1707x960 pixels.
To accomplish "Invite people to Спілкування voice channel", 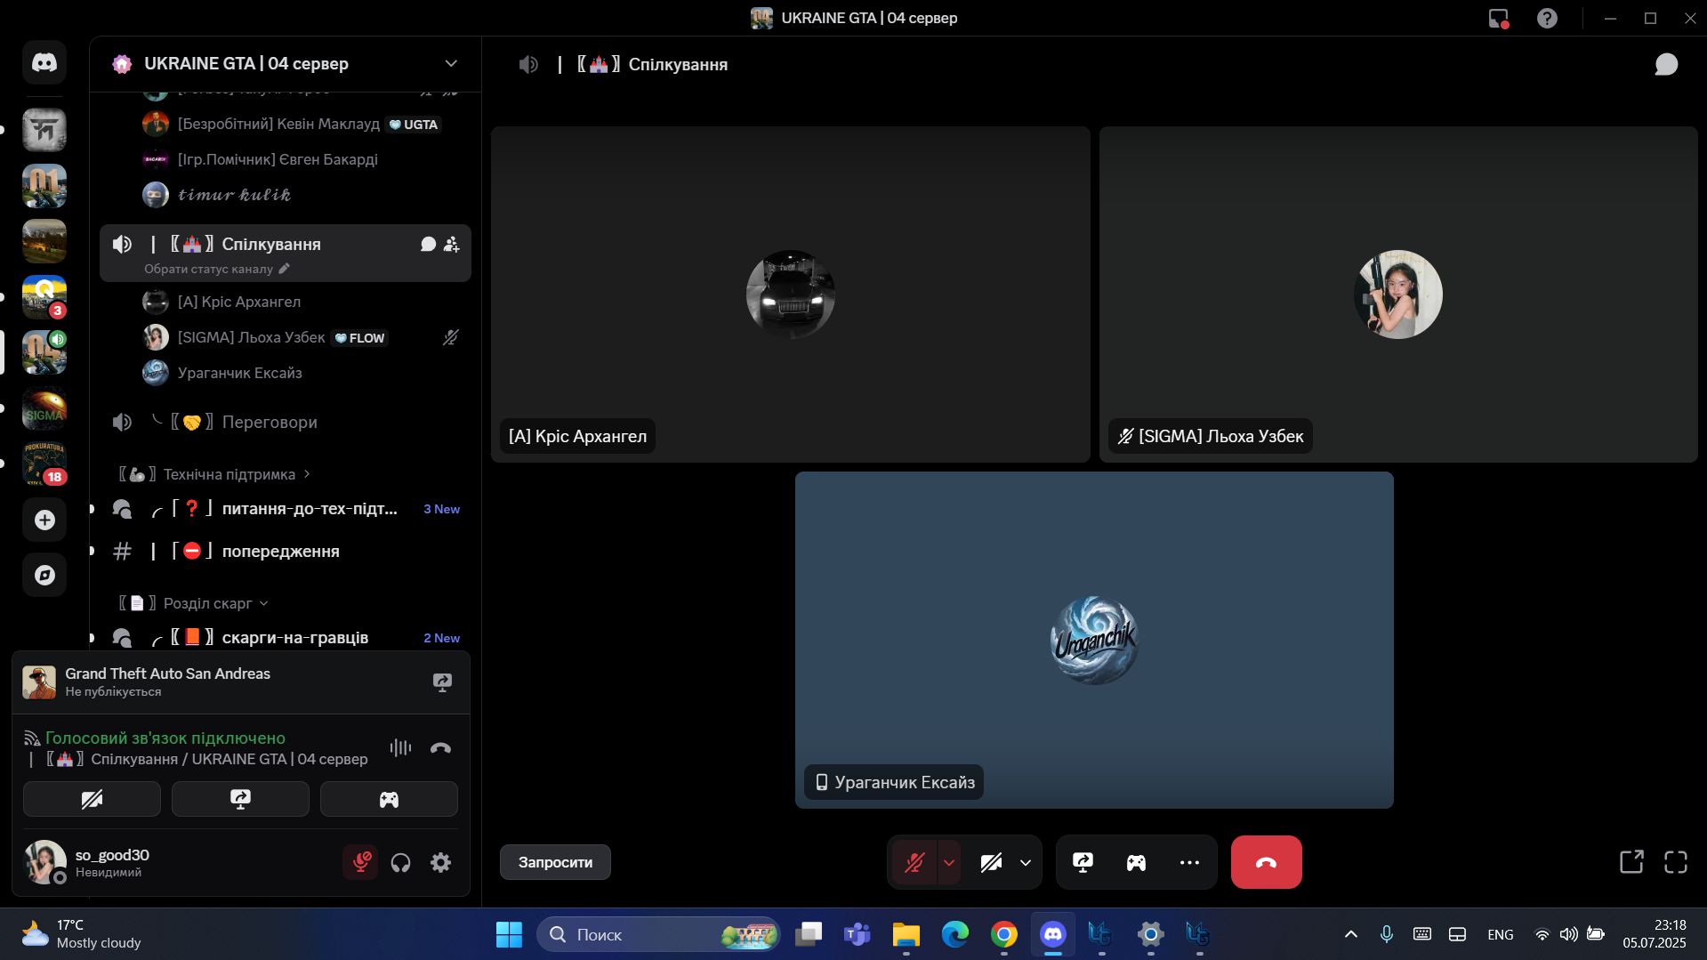I will click(x=452, y=244).
